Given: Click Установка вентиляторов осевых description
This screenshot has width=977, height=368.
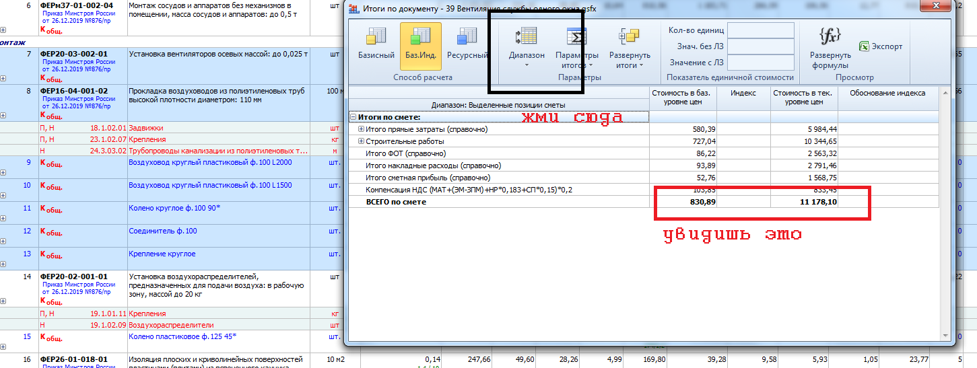Looking at the screenshot, I should pyautogui.click(x=218, y=53).
